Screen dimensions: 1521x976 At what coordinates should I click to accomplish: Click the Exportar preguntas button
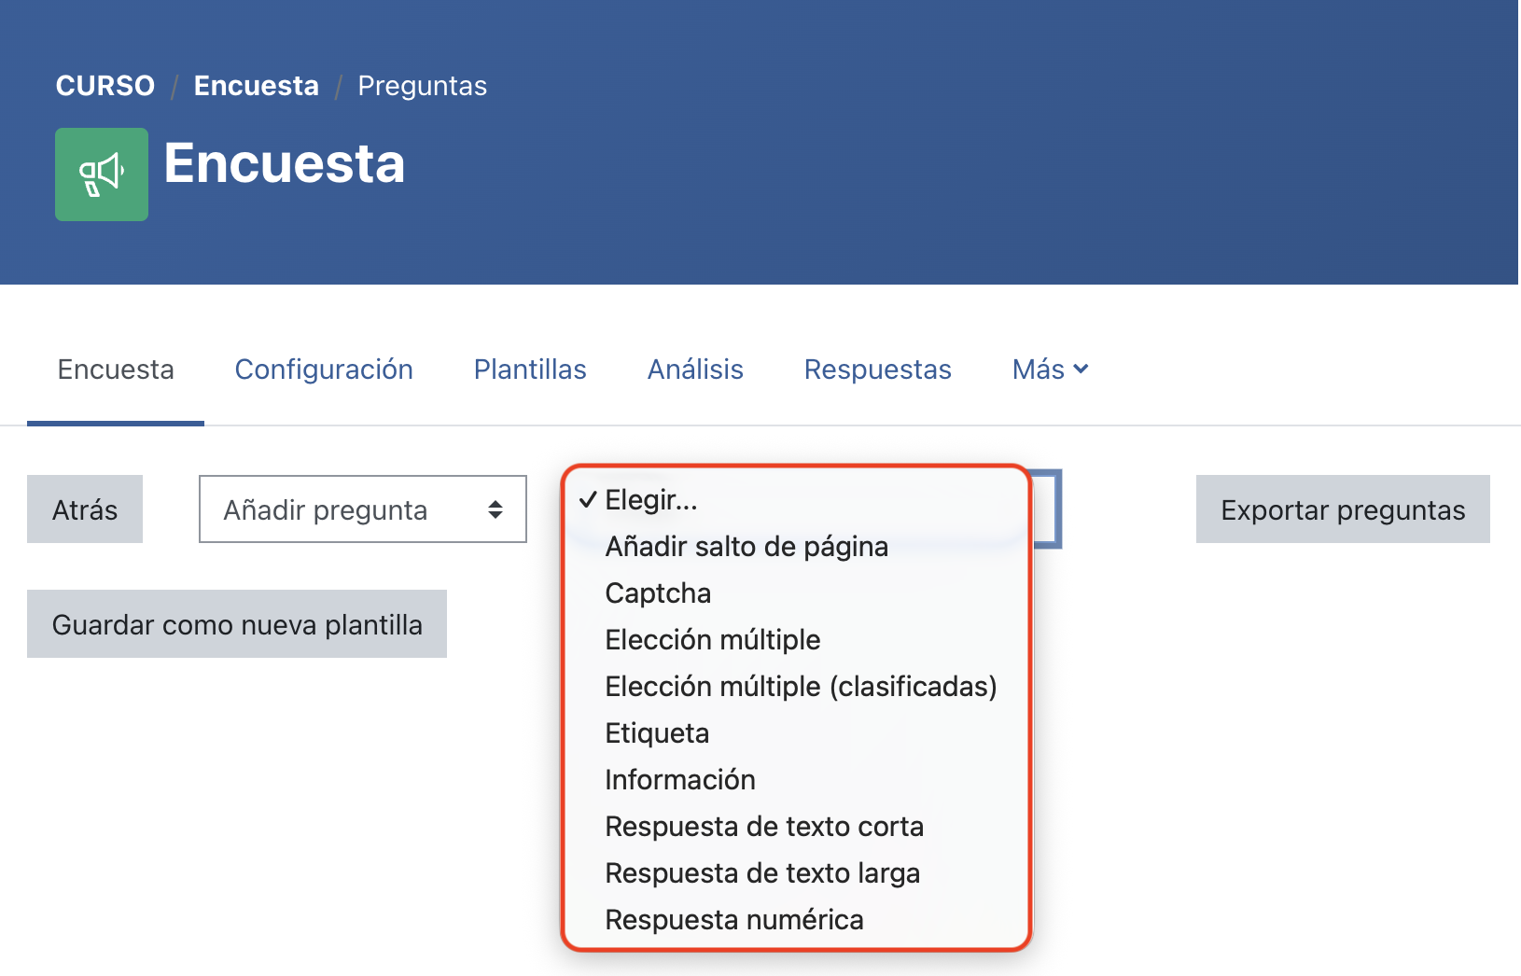pyautogui.click(x=1343, y=509)
